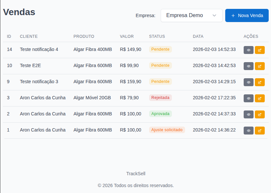The width and height of the screenshot is (271, 193).
Task: Edit the approved sale ID 2
Action: [260, 114]
